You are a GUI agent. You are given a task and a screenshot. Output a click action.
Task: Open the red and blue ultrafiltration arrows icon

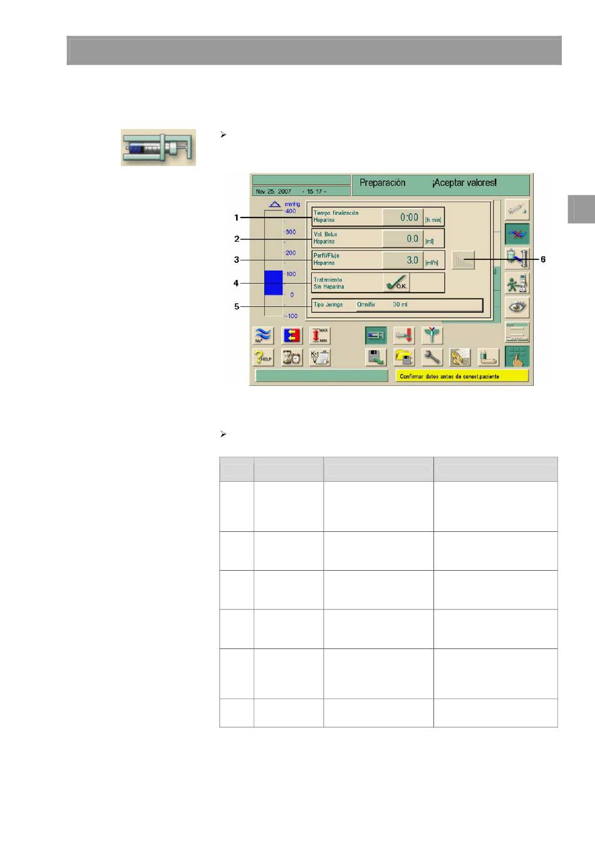(x=291, y=335)
